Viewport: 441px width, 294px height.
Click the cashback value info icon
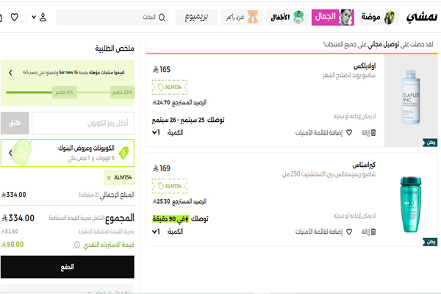[78, 245]
